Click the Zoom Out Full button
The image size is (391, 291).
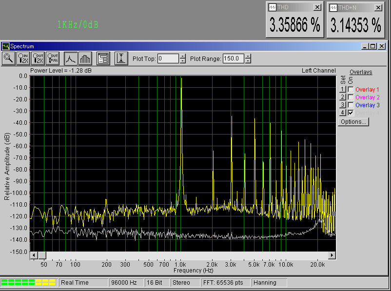(x=53, y=58)
